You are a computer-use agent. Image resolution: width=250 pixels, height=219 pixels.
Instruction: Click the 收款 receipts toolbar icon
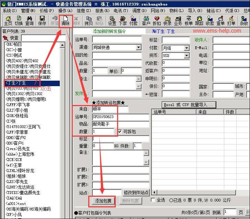[210, 21]
